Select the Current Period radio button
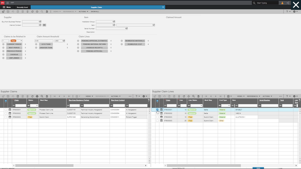The image size is (301, 169). [x=3, y=44]
